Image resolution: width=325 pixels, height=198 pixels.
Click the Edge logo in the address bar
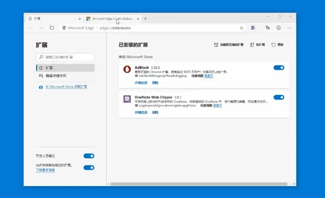[64, 28]
